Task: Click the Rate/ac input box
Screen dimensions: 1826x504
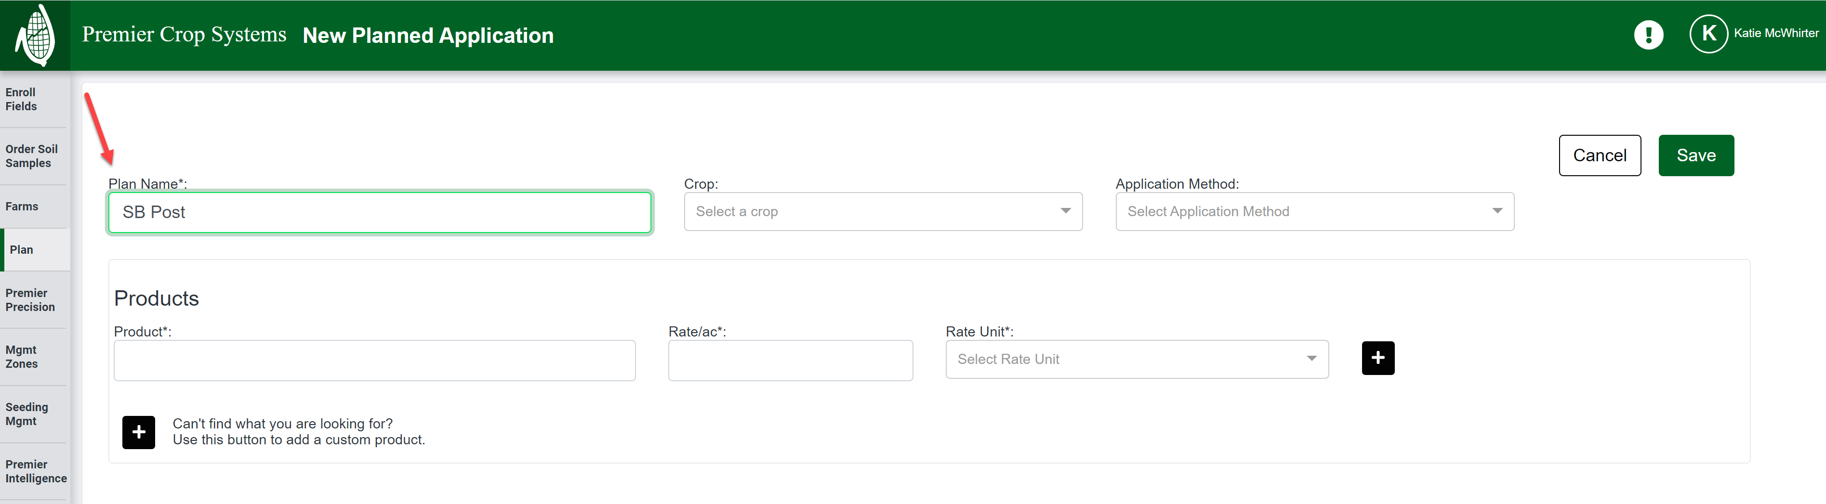Action: 790,360
